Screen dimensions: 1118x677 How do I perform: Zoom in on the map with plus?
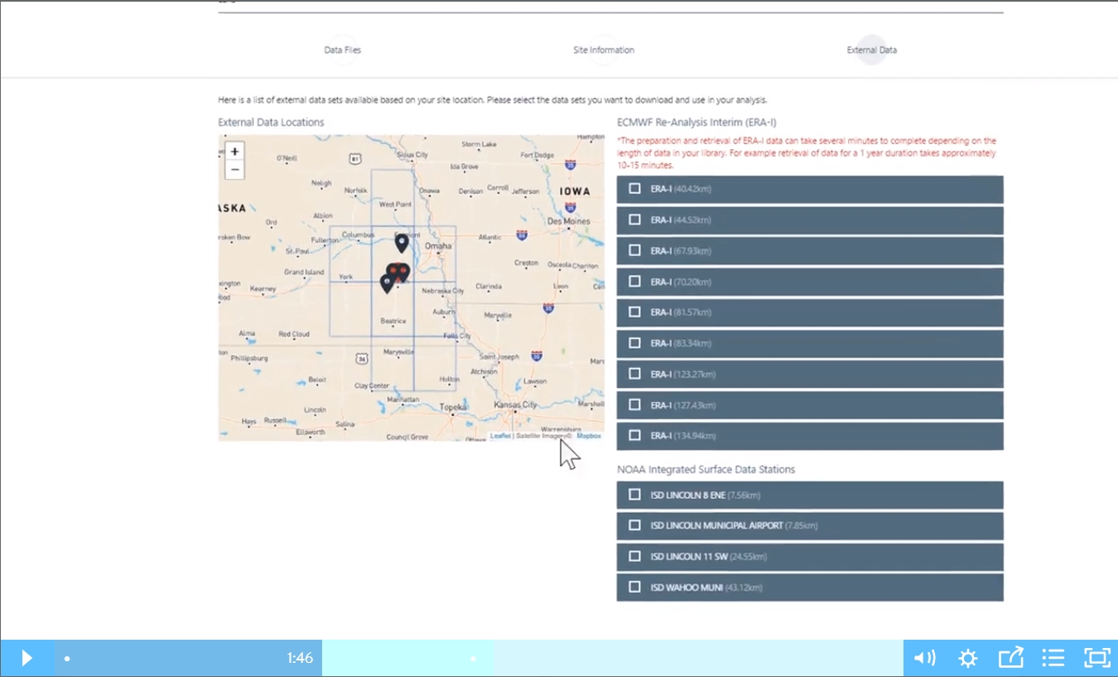click(235, 152)
